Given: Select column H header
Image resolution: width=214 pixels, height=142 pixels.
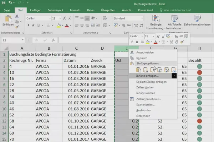Looking at the screenshot, I should point(200,48).
